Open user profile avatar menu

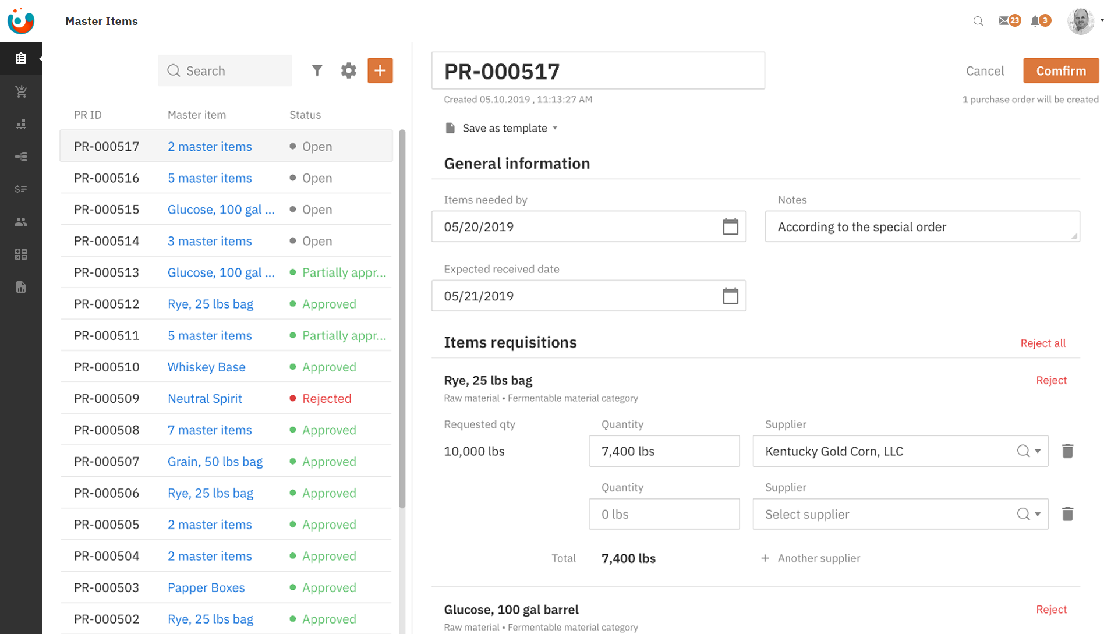tap(1082, 21)
